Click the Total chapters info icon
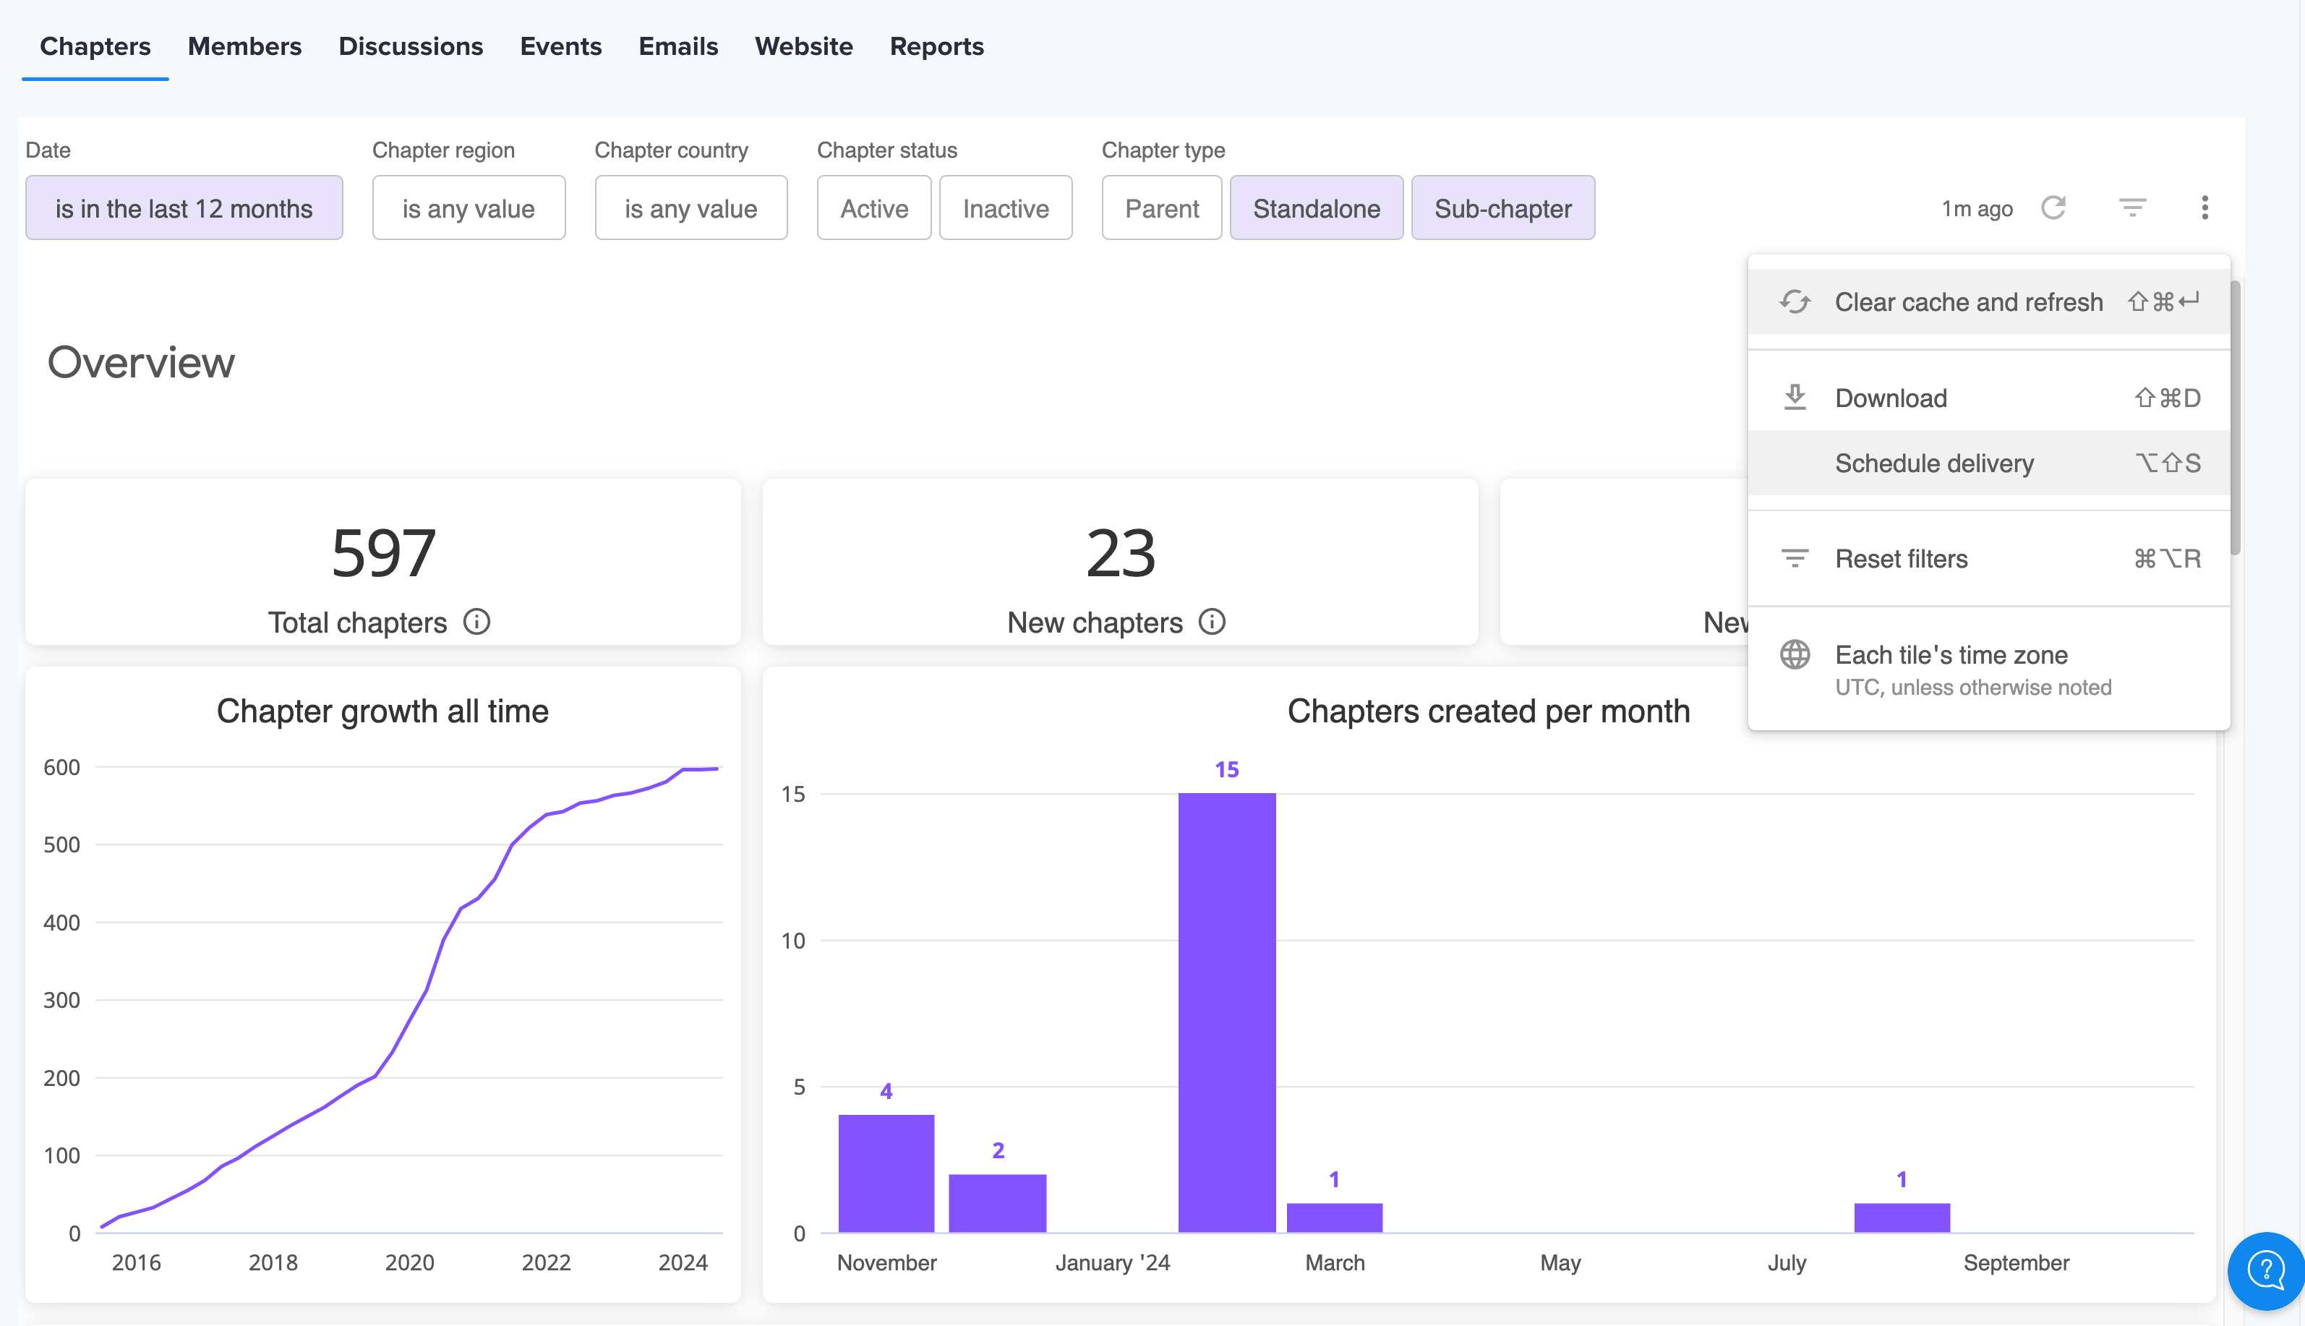The image size is (2305, 1326). coord(476,622)
